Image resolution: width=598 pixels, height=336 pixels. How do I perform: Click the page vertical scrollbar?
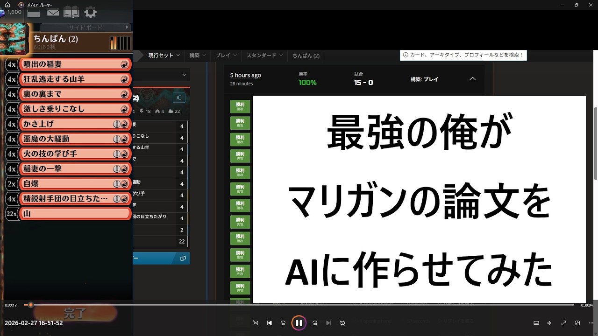(595, 143)
